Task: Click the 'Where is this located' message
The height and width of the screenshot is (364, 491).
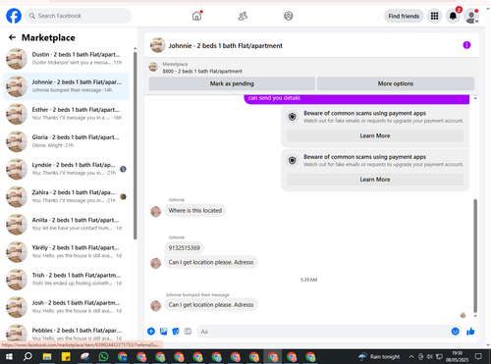Action: tap(195, 210)
